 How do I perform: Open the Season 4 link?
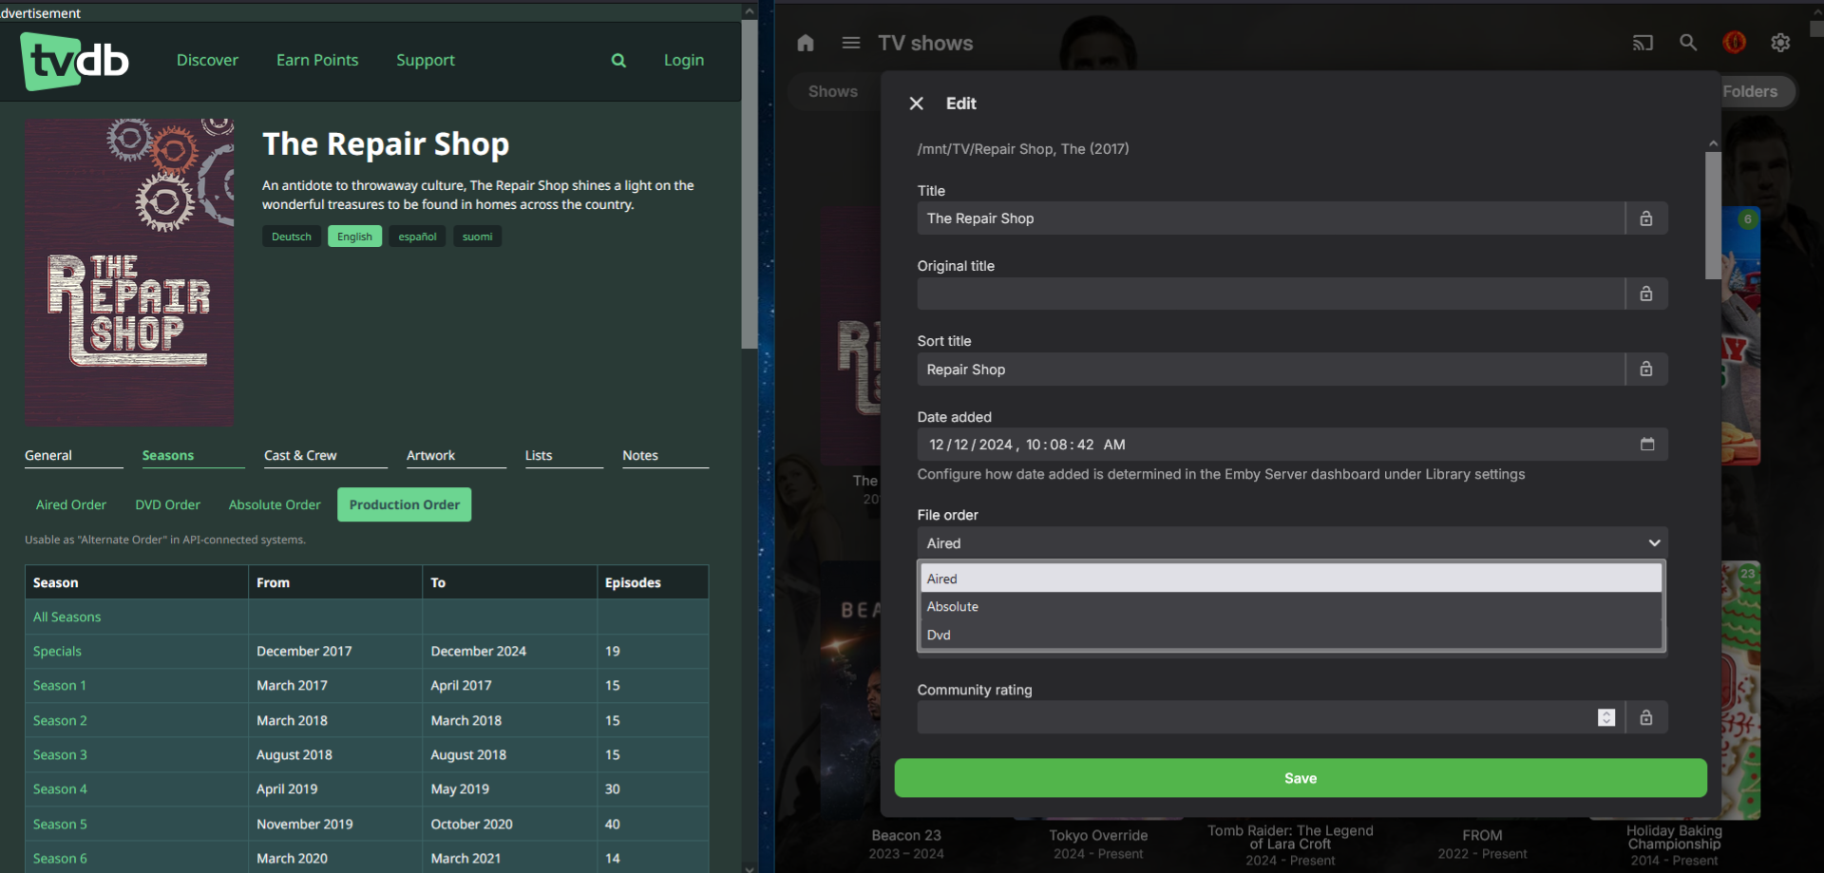60,789
